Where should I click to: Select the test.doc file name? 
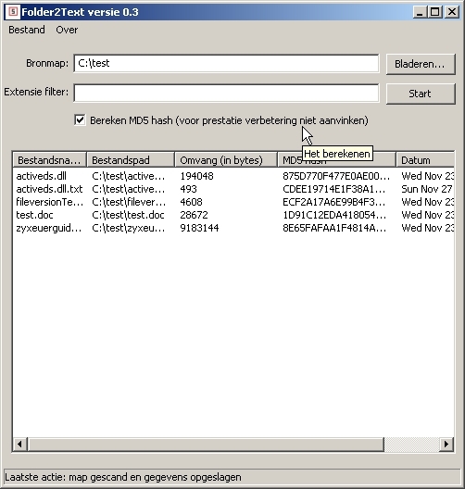coord(34,215)
